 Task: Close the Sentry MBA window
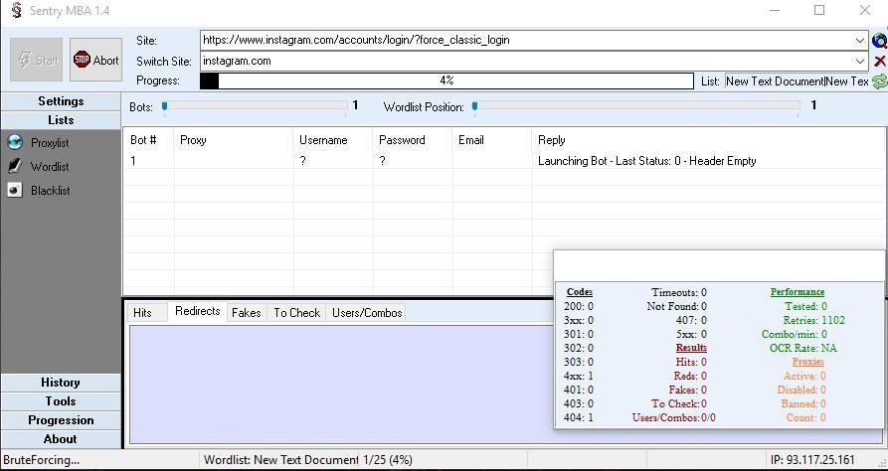click(x=864, y=10)
